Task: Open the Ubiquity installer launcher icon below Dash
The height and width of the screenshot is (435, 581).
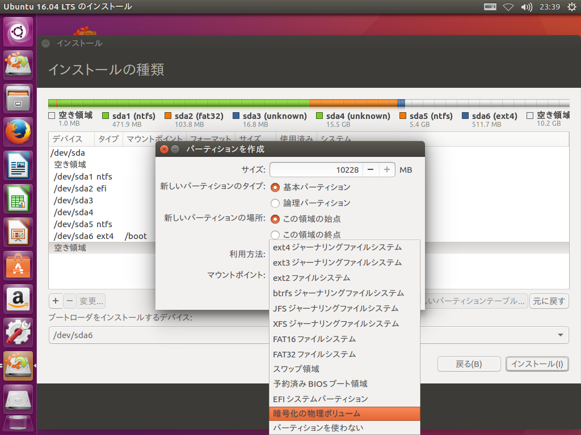Action: point(18,65)
